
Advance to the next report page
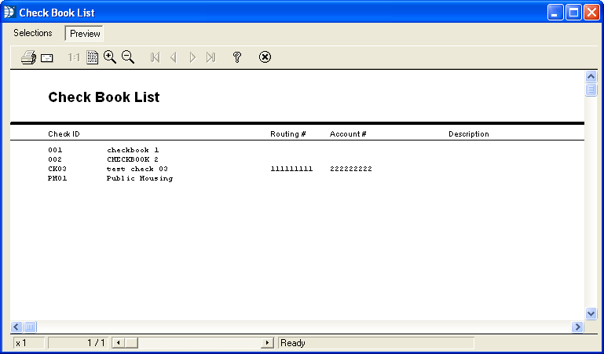[x=192, y=57]
